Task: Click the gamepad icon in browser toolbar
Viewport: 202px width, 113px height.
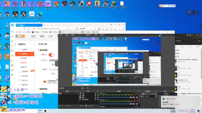Action: tap(99, 29)
